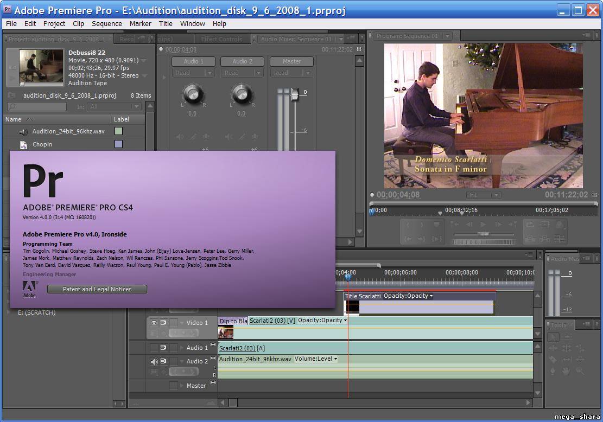Collapse the Audio 2 track
Viewport: 603px width, 422px height.
coord(182,361)
